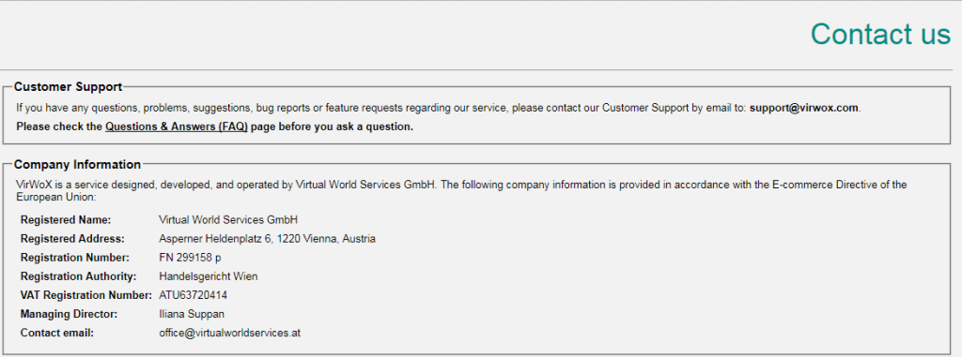The height and width of the screenshot is (357, 962).
Task: Click the Asperner Heldenplatz 6 address text
Action: tap(267, 239)
